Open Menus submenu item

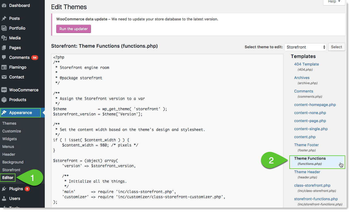(8, 147)
